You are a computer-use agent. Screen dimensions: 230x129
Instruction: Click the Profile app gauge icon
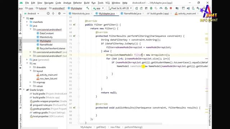tap(161, 8)
